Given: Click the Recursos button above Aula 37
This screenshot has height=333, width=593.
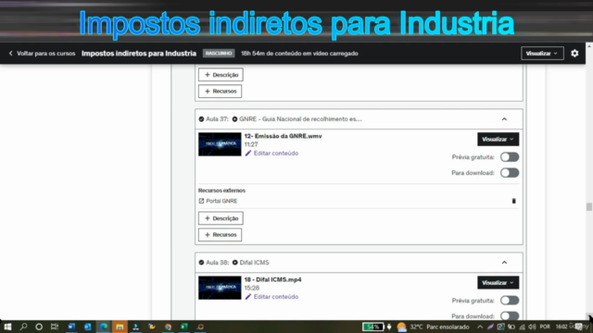Looking at the screenshot, I should pos(221,92).
